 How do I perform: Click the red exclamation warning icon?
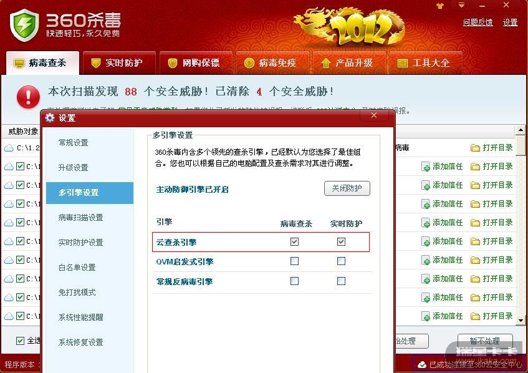[x=28, y=97]
